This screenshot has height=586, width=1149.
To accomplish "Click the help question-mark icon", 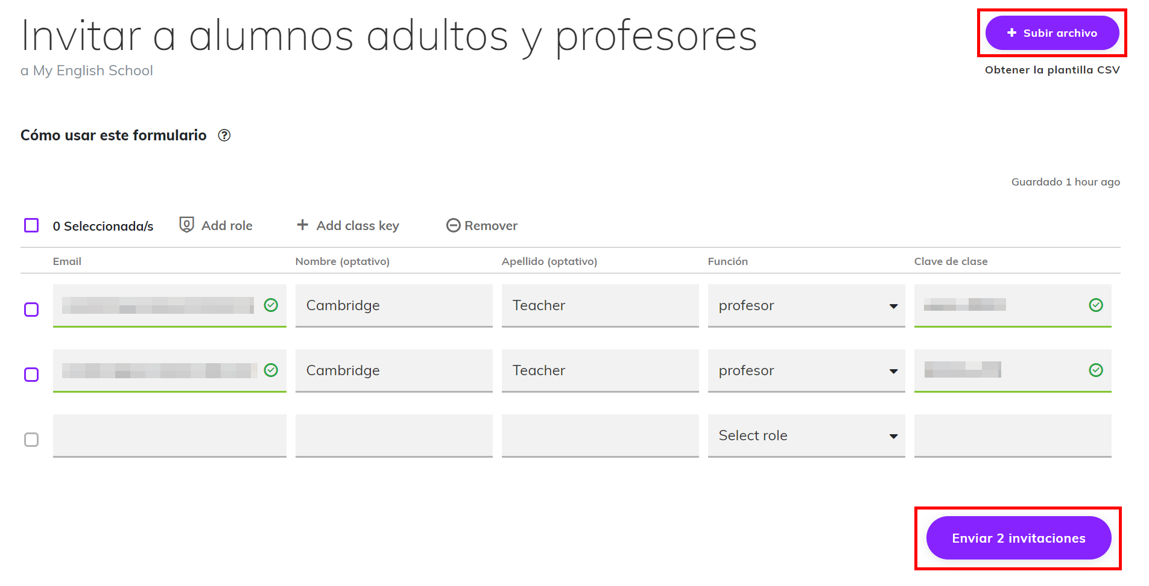I will click(224, 136).
